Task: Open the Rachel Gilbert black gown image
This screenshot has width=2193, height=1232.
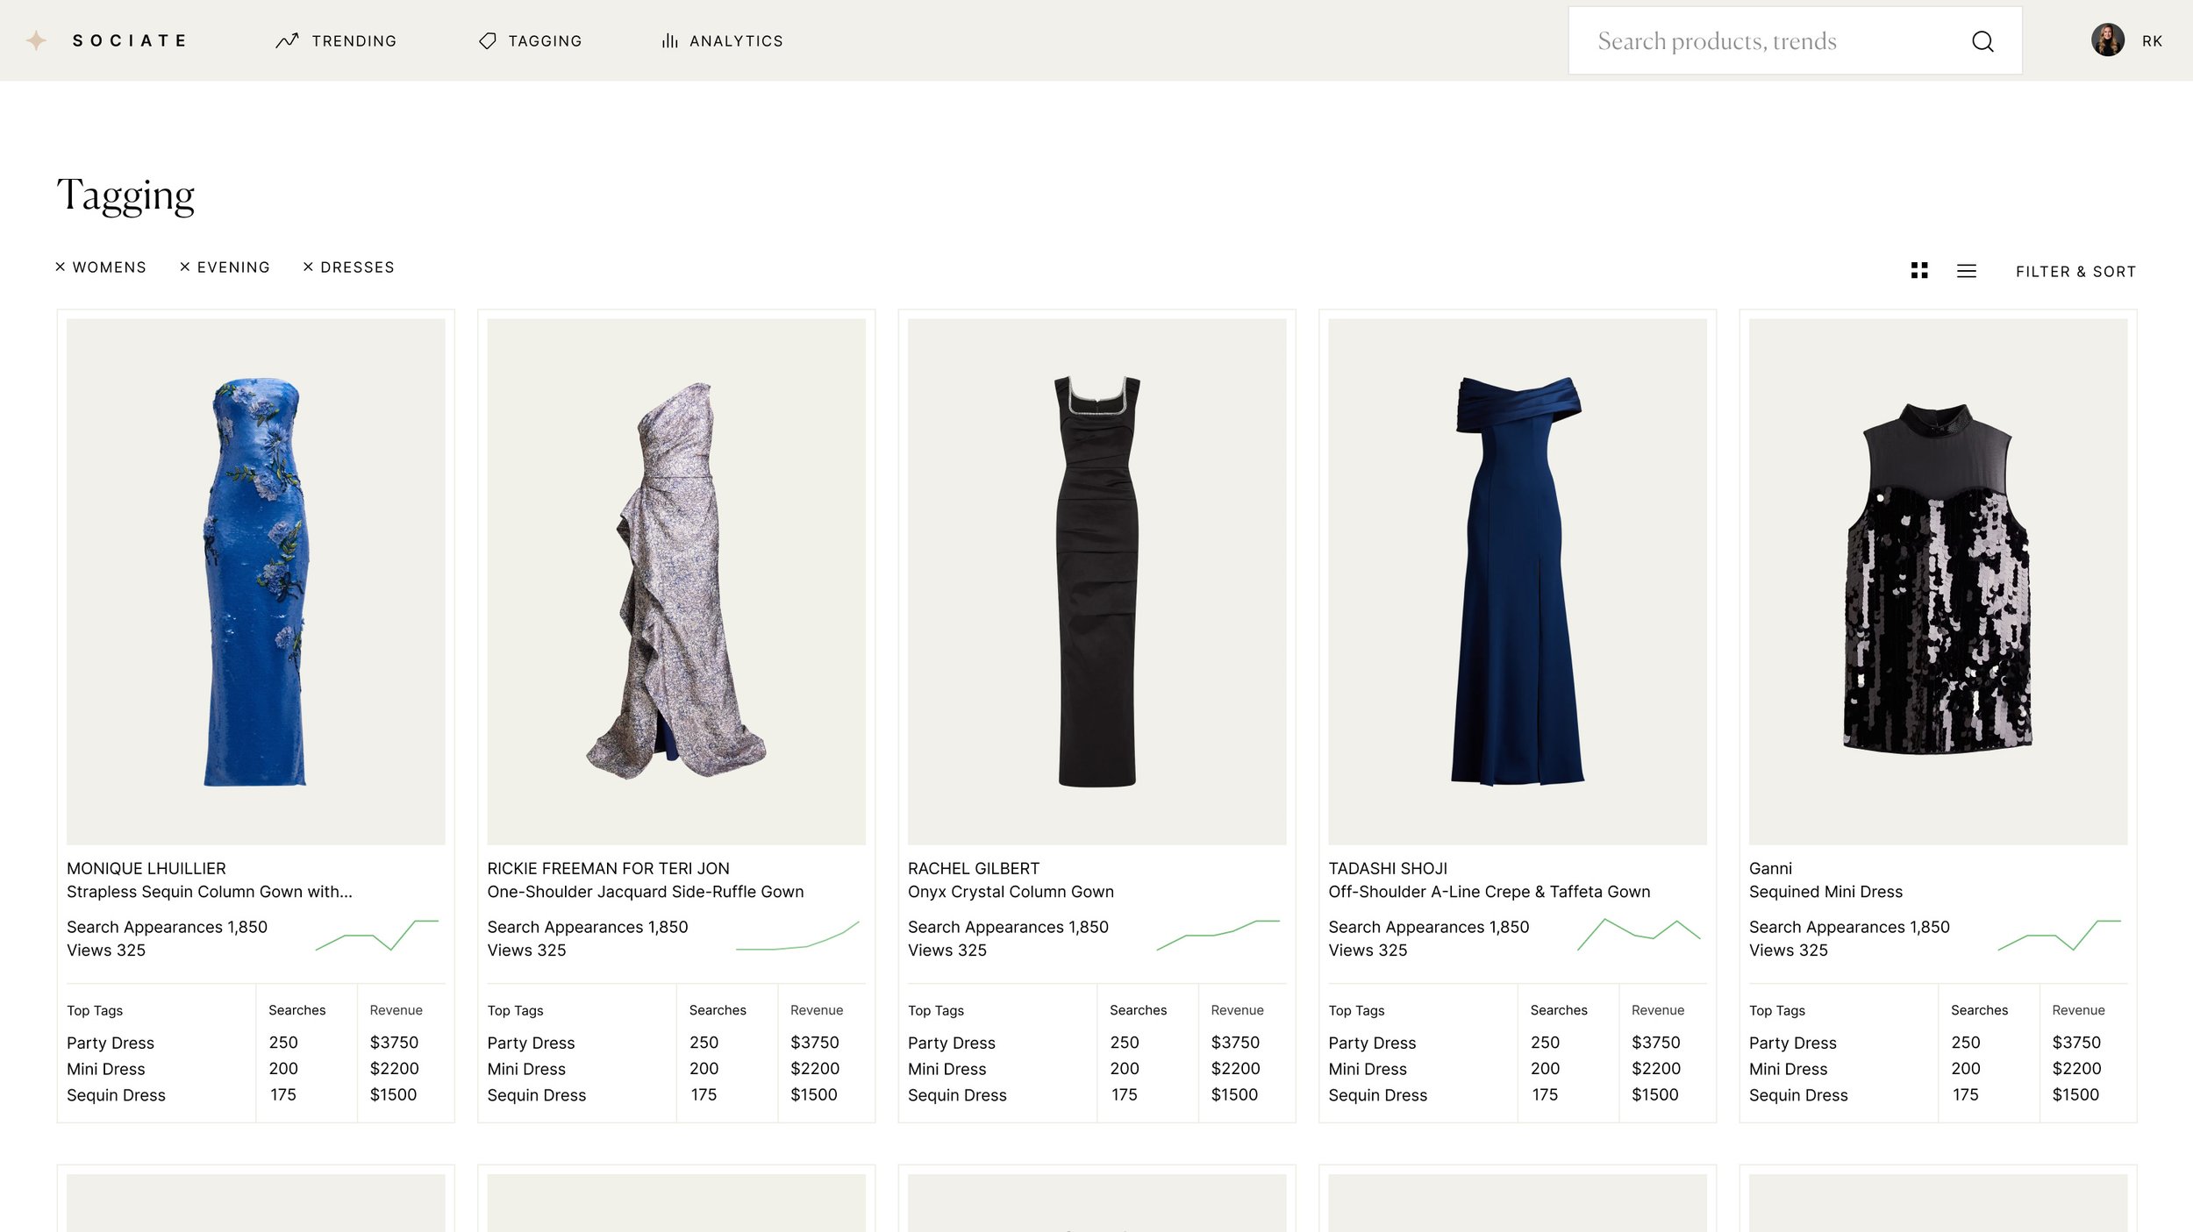Action: pos(1096,581)
